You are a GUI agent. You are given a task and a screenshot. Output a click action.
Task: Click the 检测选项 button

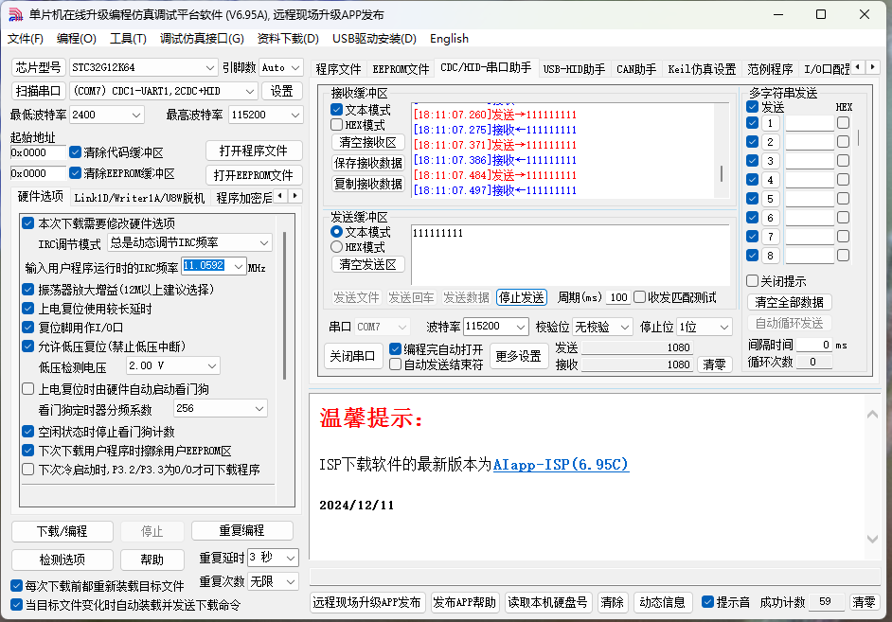pyautogui.click(x=62, y=560)
